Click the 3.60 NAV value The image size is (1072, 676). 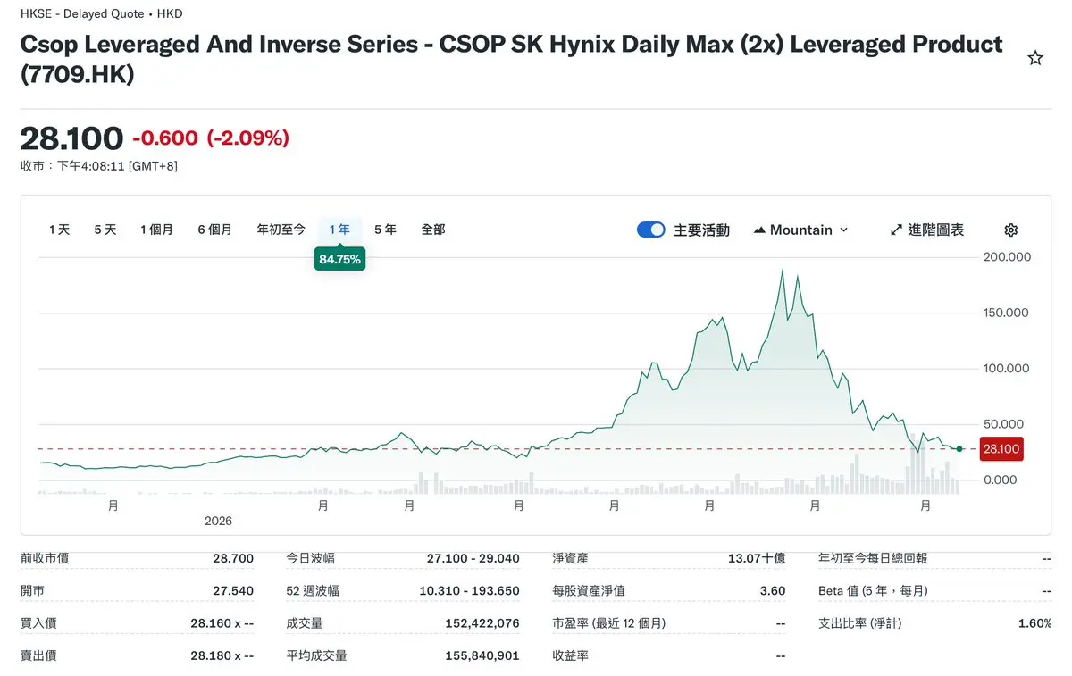pyautogui.click(x=773, y=591)
